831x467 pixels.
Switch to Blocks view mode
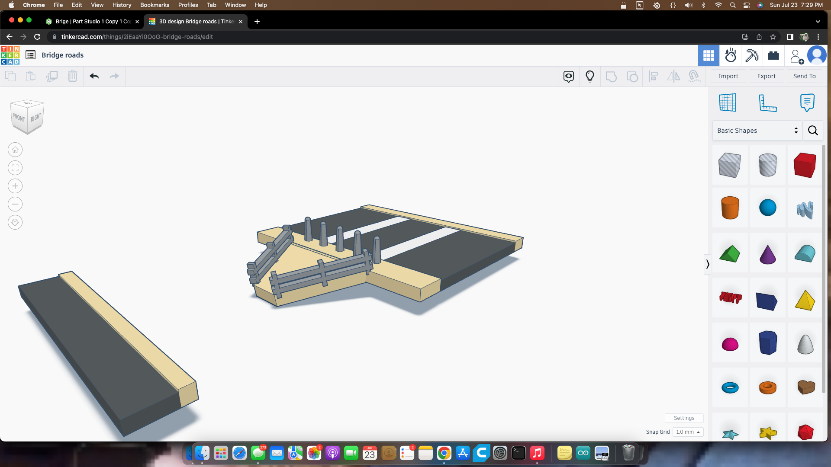(752, 55)
